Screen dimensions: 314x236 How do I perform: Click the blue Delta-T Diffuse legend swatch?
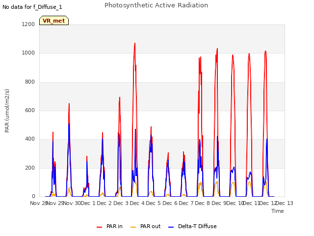pos(171,227)
